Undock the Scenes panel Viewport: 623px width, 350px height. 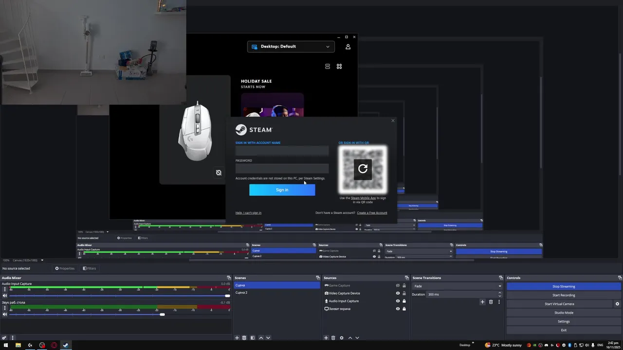click(318, 278)
